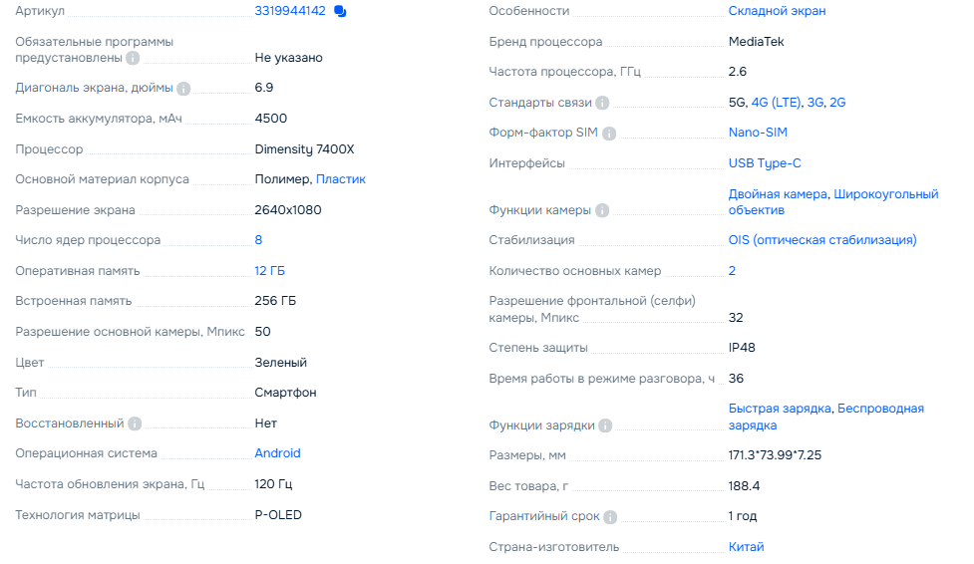
Task: Open the Nano-SIM link
Action: (758, 133)
